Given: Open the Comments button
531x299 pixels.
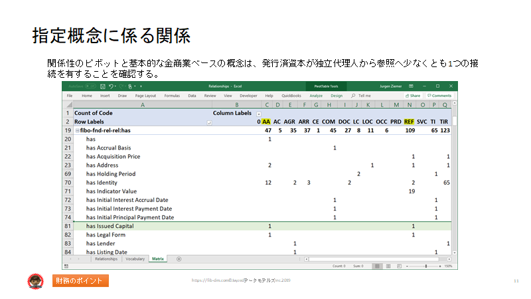Looking at the screenshot, I should 439,96.
